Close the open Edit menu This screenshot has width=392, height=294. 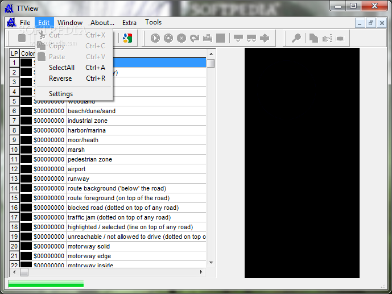pyautogui.click(x=44, y=23)
